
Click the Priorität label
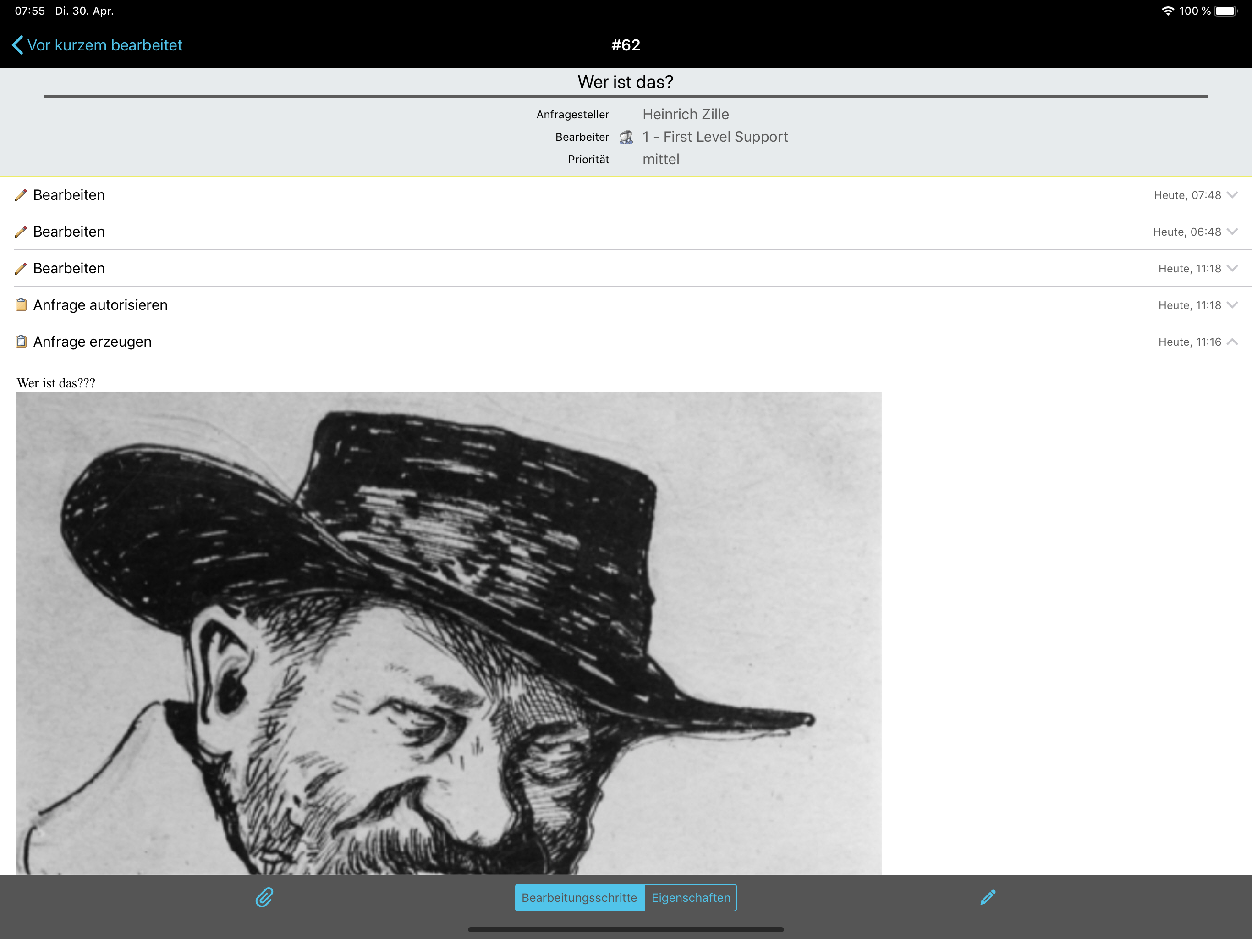[588, 160]
